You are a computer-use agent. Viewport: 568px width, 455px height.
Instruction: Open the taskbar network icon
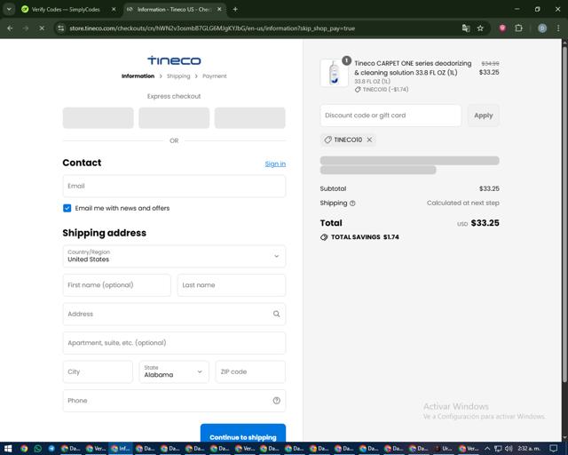point(498,449)
